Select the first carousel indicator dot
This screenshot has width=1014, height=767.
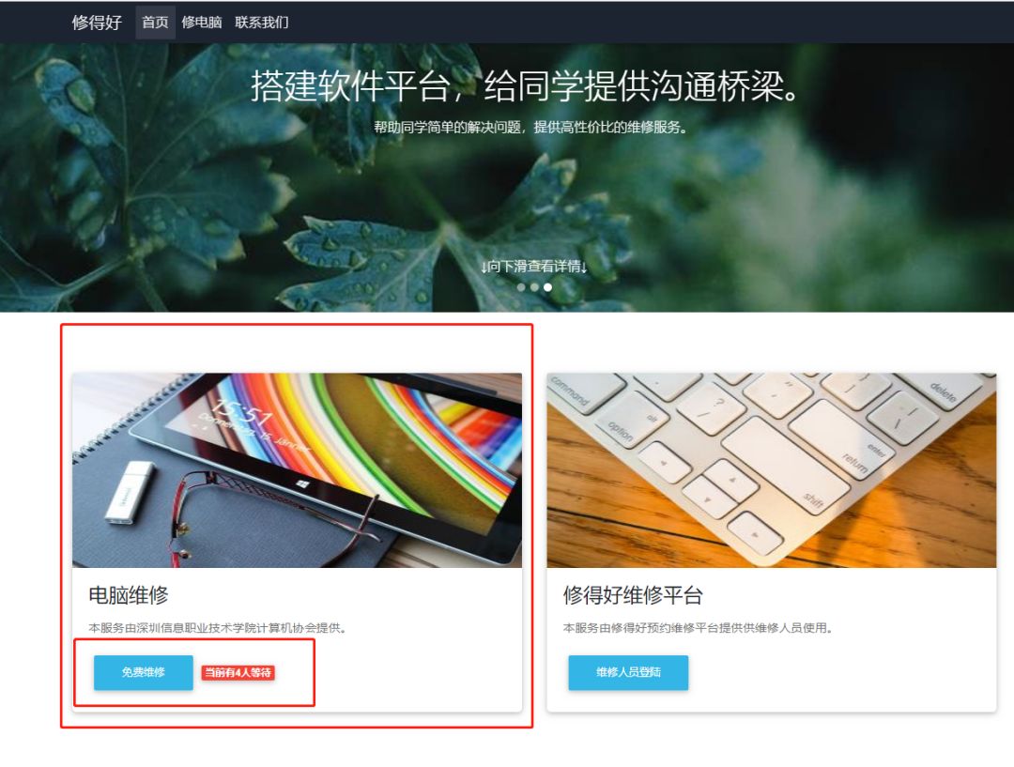coord(521,287)
